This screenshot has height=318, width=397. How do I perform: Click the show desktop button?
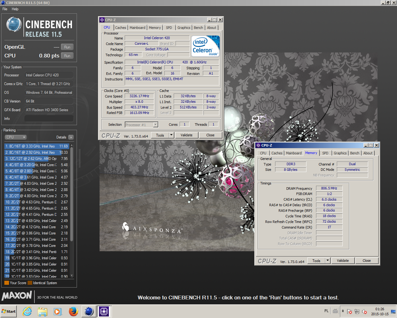[x=394, y=311]
